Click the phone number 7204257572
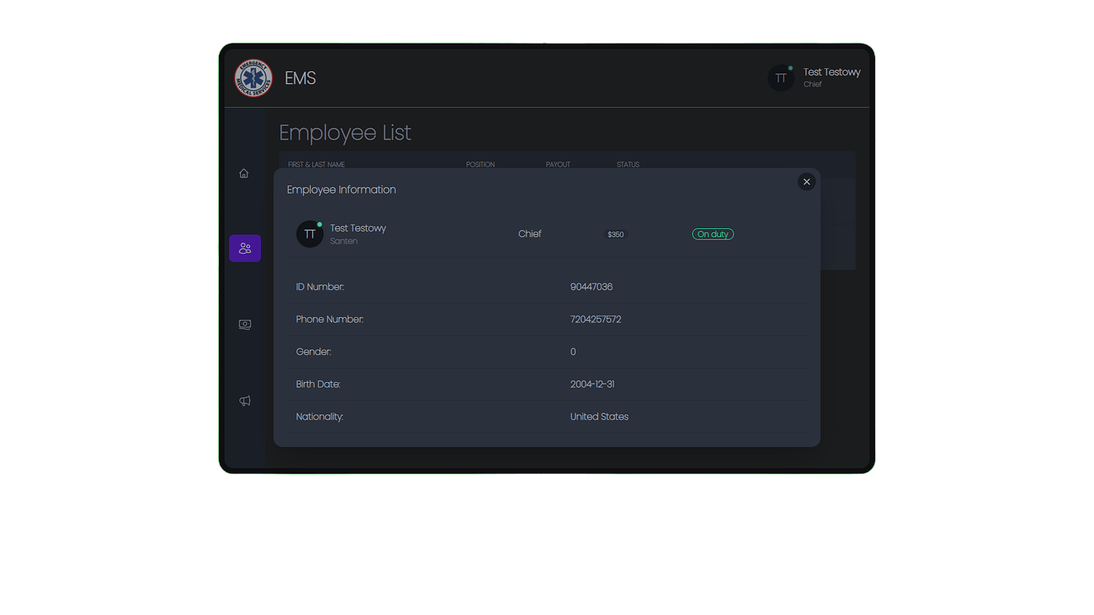Screen dimensions: 1094x615 coord(596,319)
